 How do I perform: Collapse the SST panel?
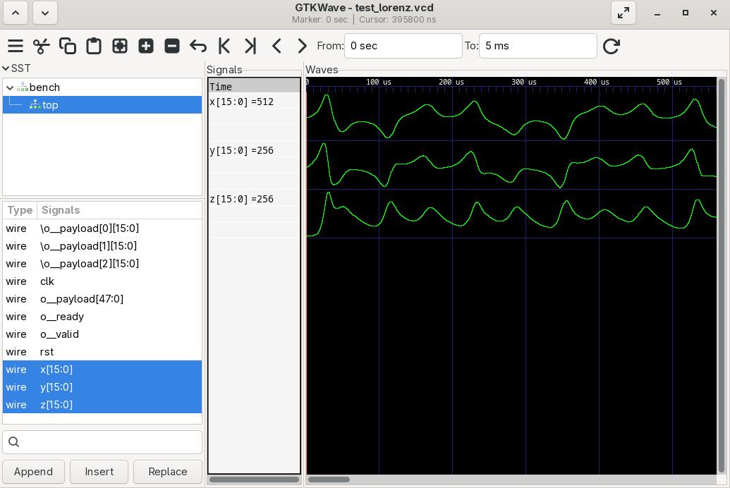[6, 68]
